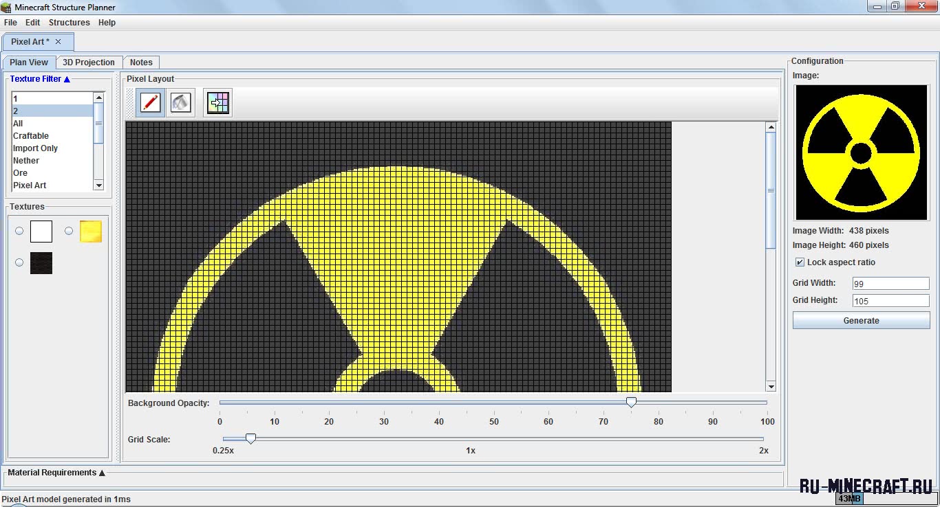Toggle Lock aspect ratio checkbox

point(800,262)
